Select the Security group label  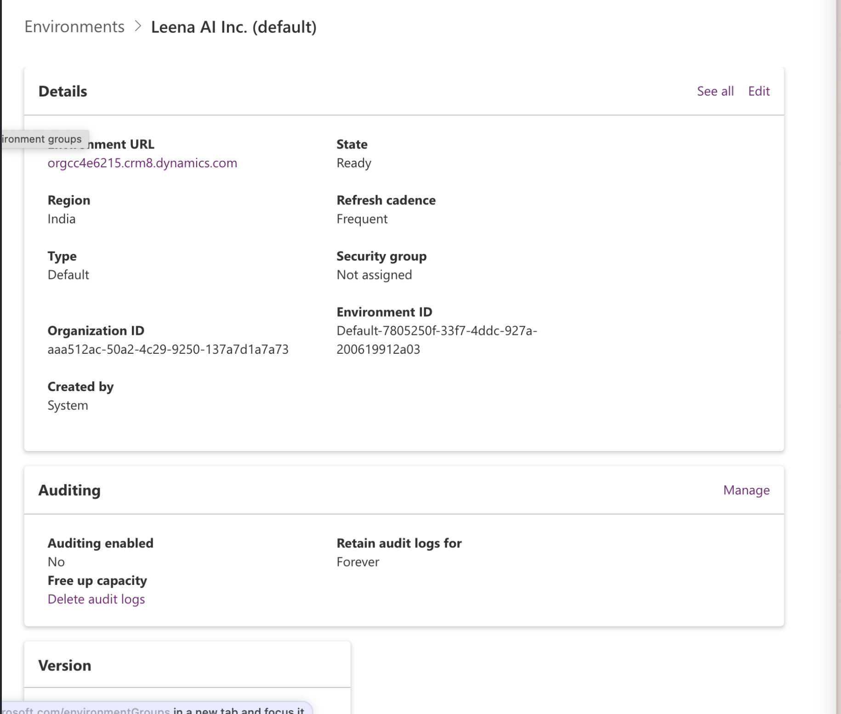[381, 256]
